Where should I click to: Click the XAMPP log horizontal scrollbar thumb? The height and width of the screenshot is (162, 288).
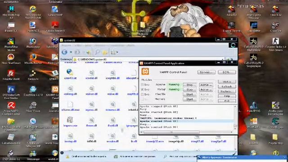pyautogui.click(x=171, y=132)
